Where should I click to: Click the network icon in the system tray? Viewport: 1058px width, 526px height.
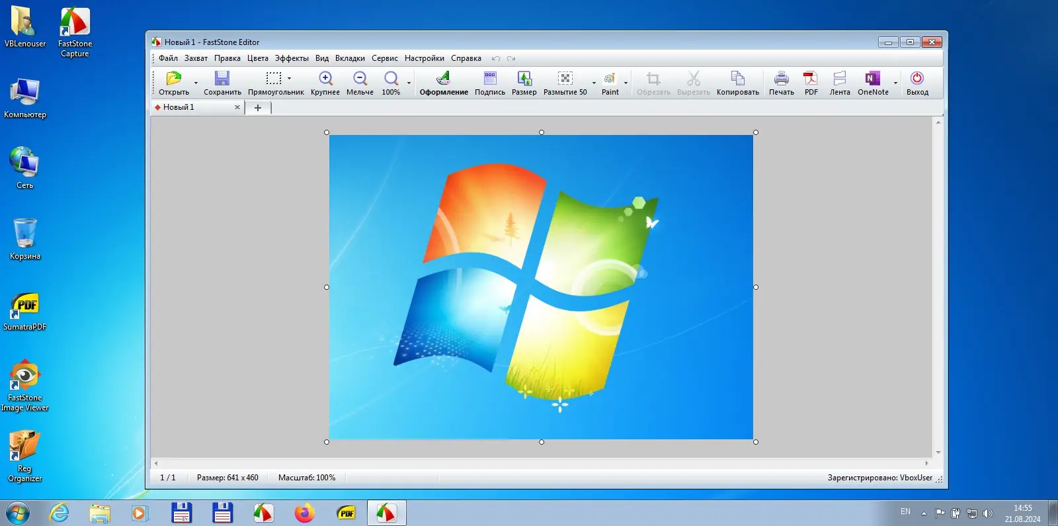click(972, 513)
